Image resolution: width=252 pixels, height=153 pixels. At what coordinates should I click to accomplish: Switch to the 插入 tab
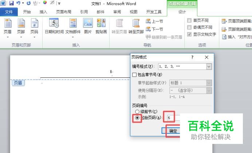[x=43, y=12]
